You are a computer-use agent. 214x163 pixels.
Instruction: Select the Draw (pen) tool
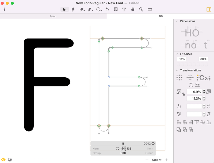(x=73, y=9)
